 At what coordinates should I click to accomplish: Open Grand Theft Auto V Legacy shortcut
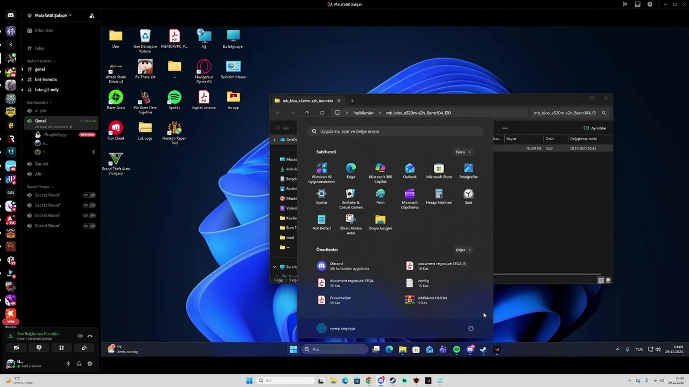(x=115, y=164)
